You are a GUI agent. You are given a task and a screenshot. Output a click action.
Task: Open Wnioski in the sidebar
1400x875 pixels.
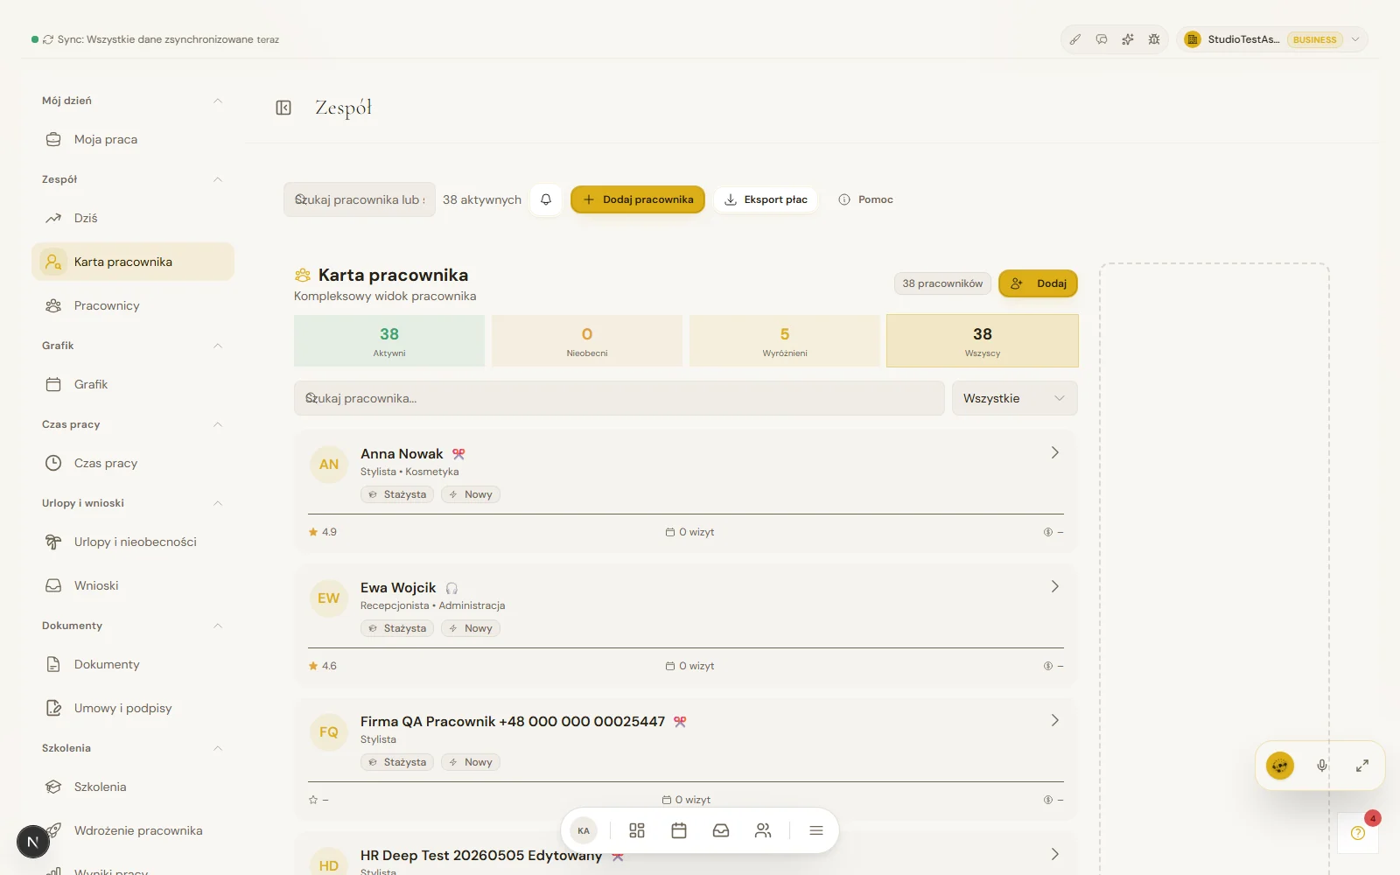[x=133, y=585]
